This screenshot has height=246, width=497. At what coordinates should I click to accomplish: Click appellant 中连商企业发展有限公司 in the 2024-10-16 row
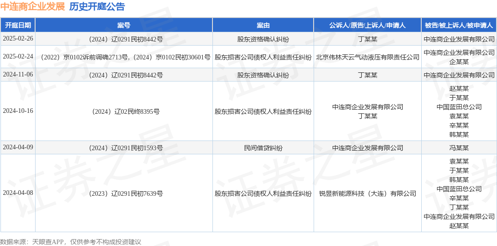coord(368,107)
